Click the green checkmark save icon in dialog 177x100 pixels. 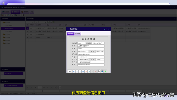pos(92,71)
